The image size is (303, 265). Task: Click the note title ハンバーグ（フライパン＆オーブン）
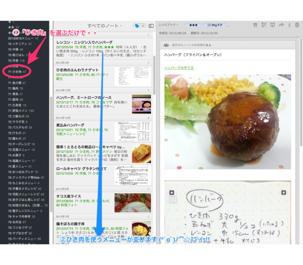point(193,55)
